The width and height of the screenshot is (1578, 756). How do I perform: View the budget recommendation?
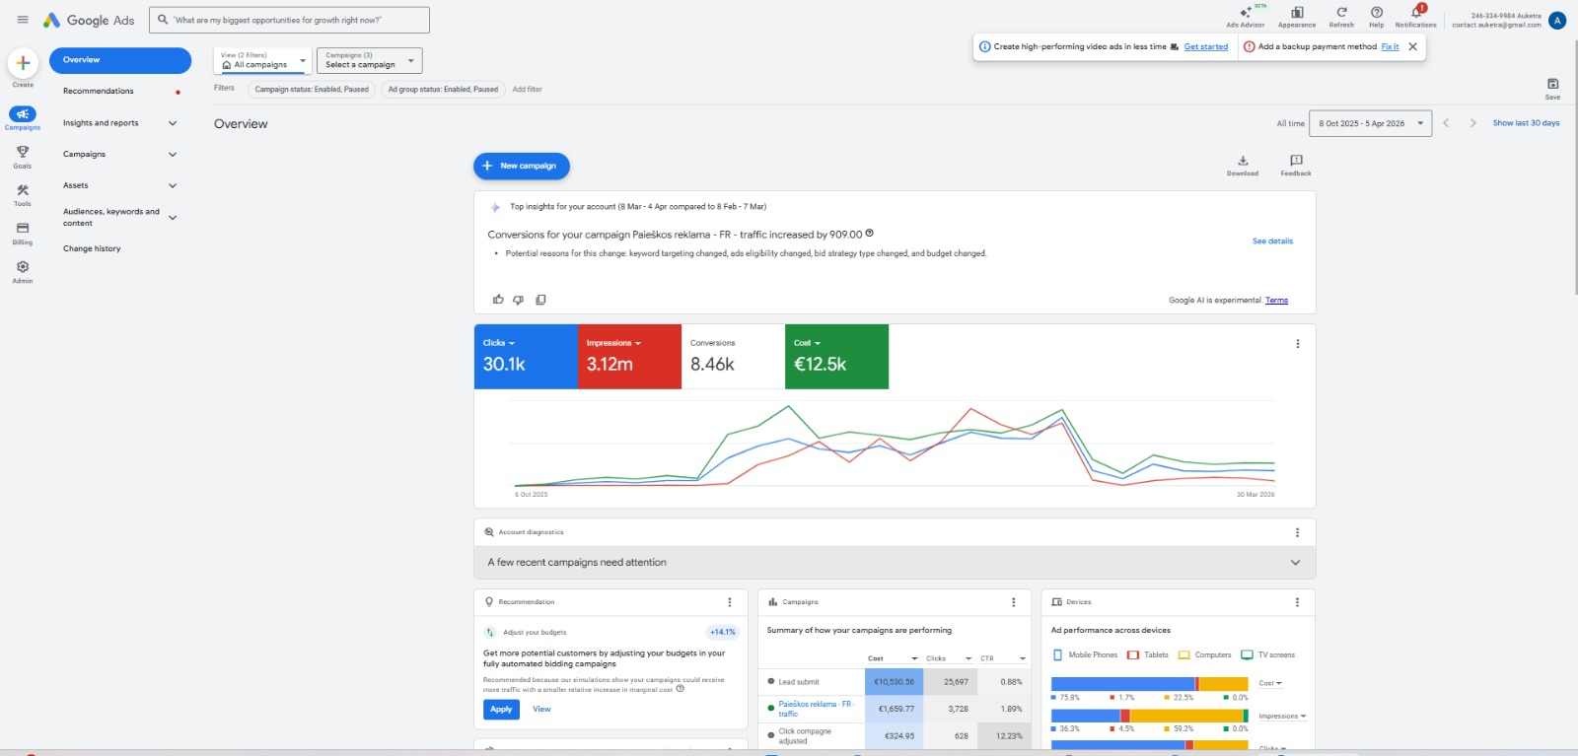click(541, 710)
